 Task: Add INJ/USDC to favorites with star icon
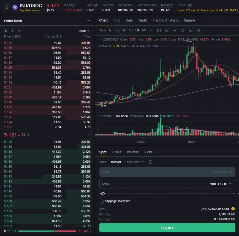tap(7, 7)
